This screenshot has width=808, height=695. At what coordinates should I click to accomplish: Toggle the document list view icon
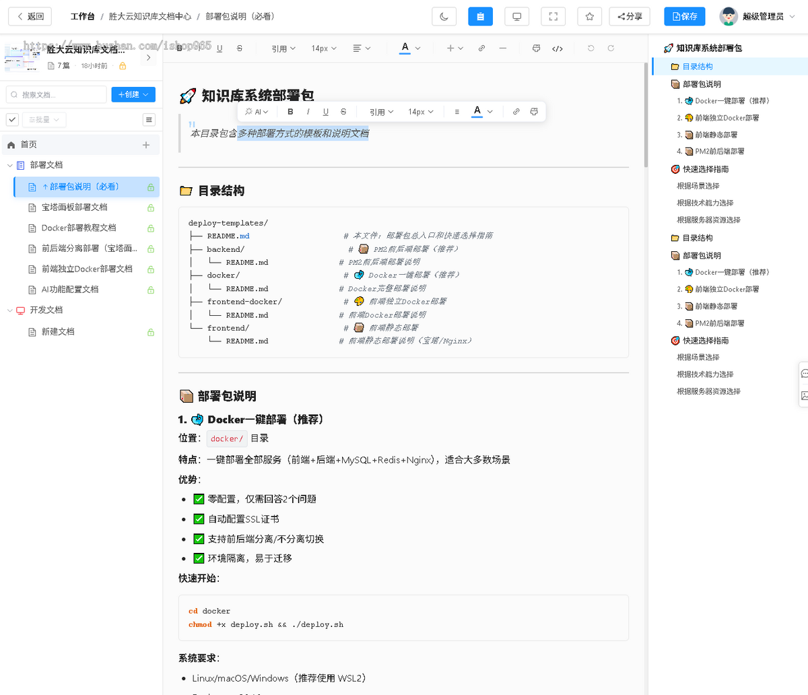click(x=149, y=120)
